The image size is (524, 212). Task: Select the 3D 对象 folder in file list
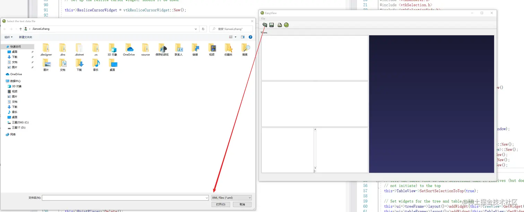[112, 50]
